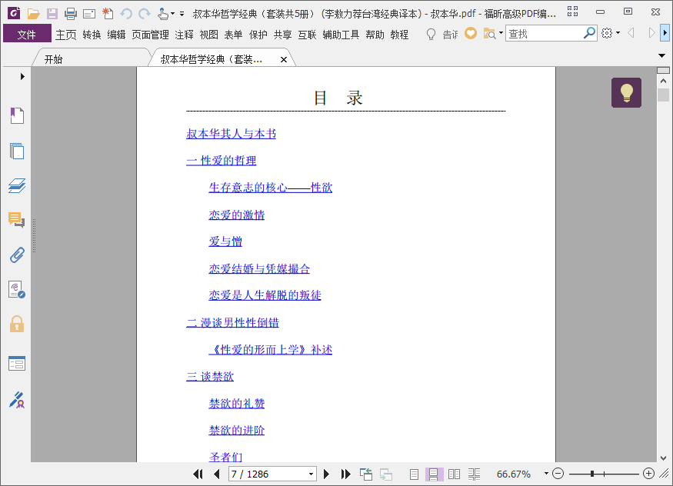Go to the first page
Viewport: 673px width, 486px height.
point(198,474)
